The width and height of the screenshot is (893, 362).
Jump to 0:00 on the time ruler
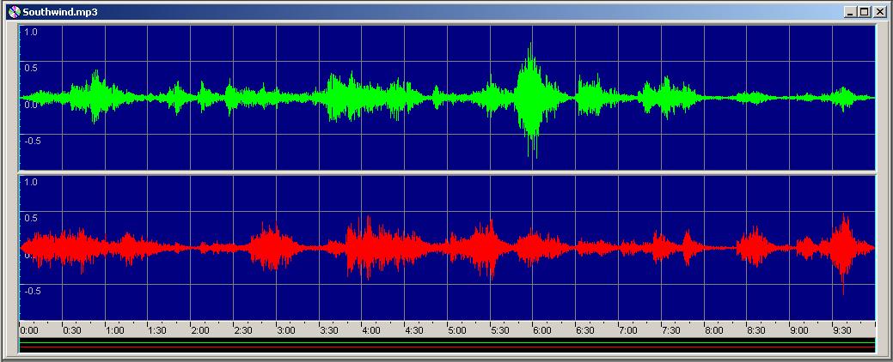point(28,329)
